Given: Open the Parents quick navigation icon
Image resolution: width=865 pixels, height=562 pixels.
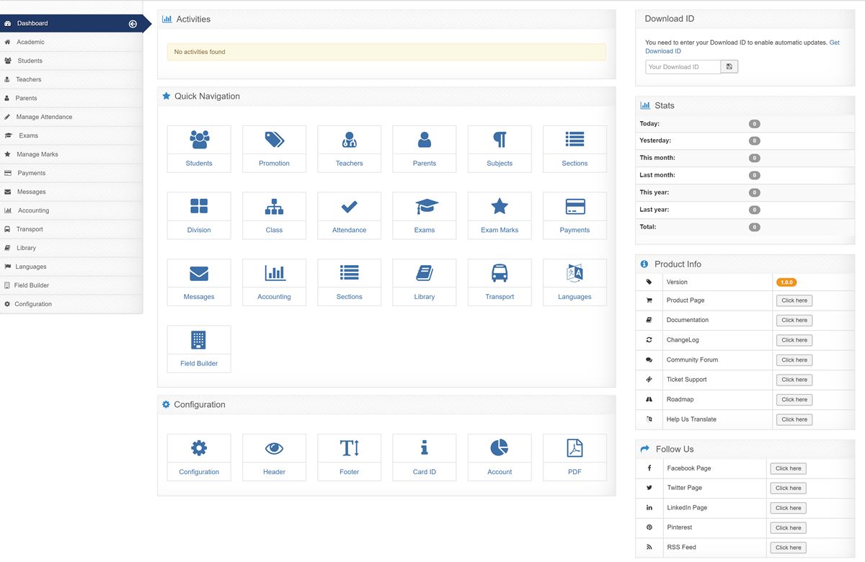Looking at the screenshot, I should click(425, 139).
